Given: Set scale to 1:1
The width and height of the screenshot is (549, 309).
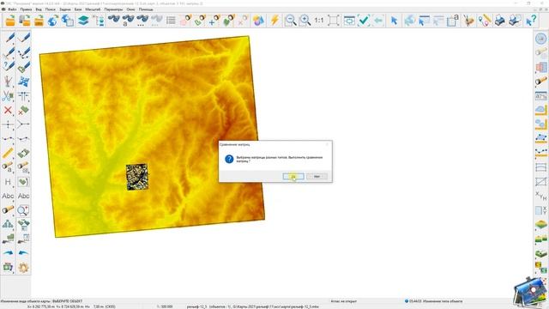Looking at the screenshot, I should pos(319,21).
